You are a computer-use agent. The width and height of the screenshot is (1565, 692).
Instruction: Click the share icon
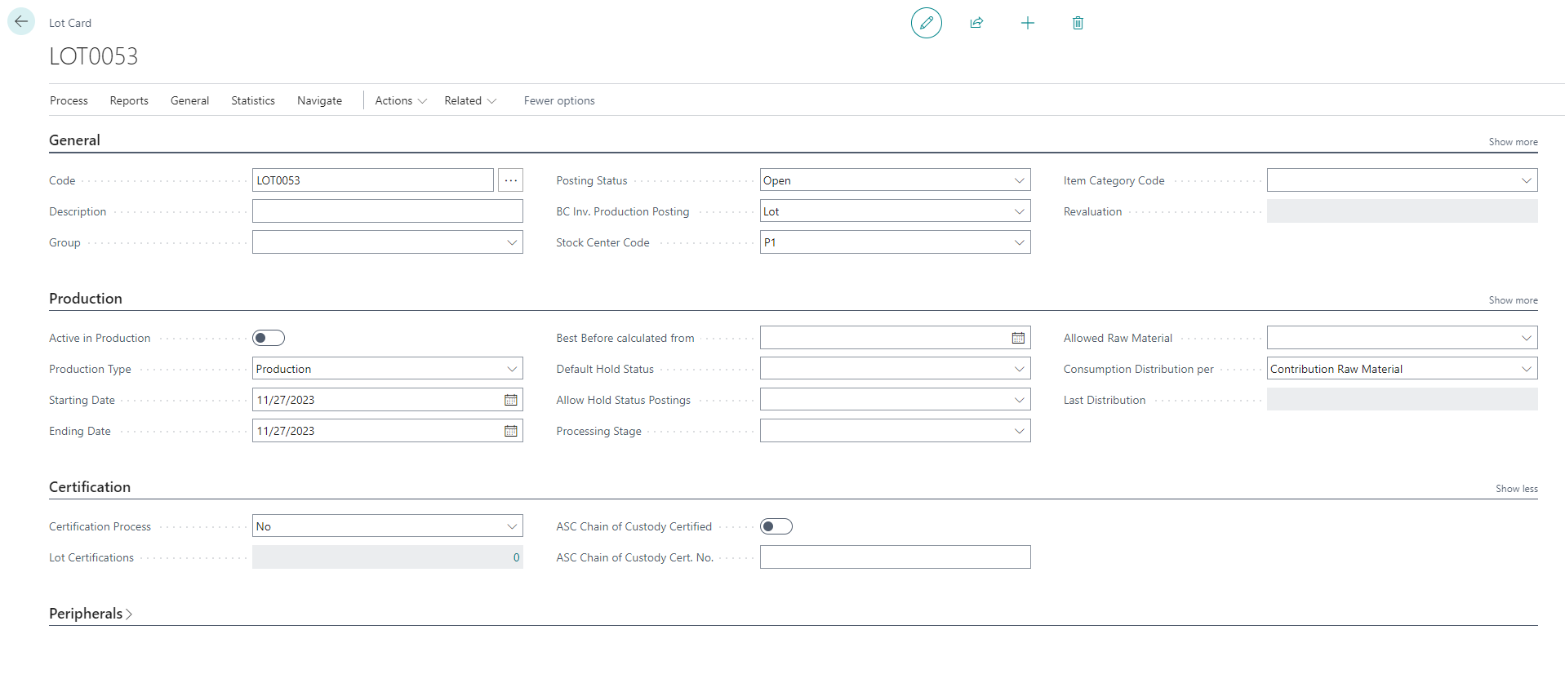[x=976, y=23]
